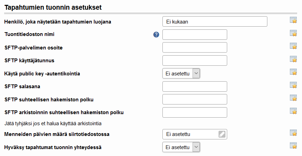This screenshot has height=156, width=302.
Task: Click star table icon for public key row
Action: [x=293, y=72]
